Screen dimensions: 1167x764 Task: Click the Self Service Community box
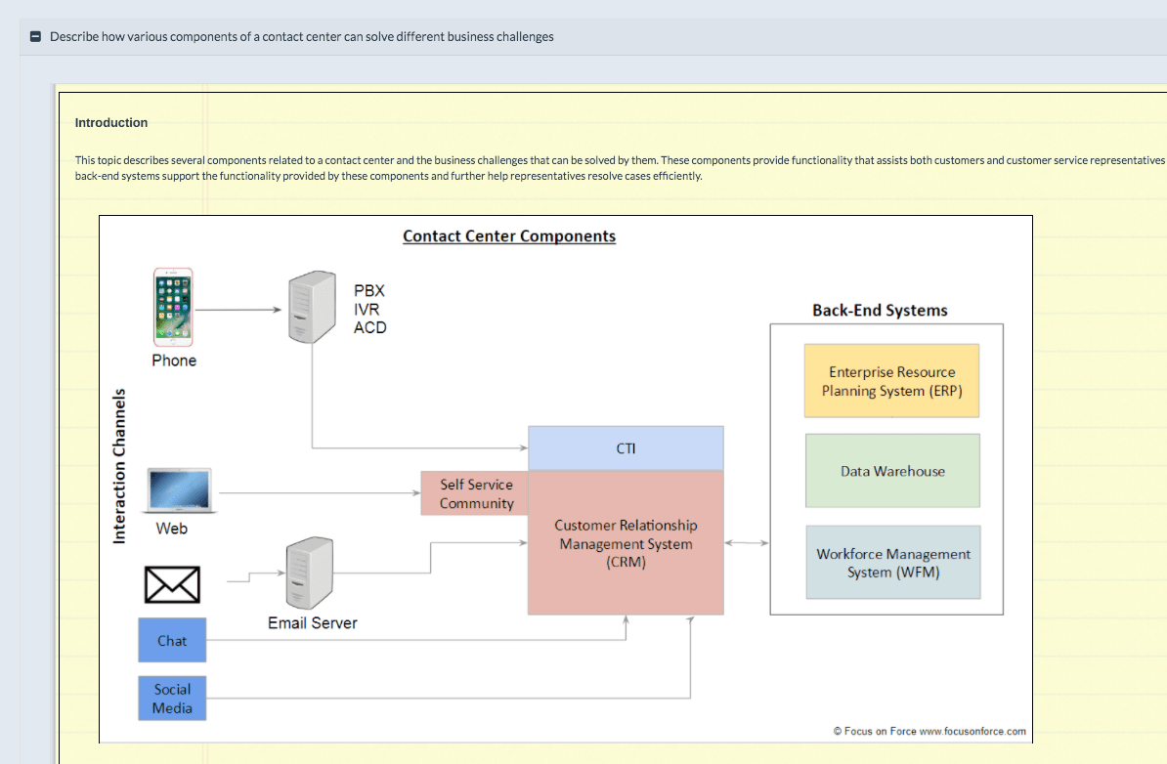click(x=475, y=493)
